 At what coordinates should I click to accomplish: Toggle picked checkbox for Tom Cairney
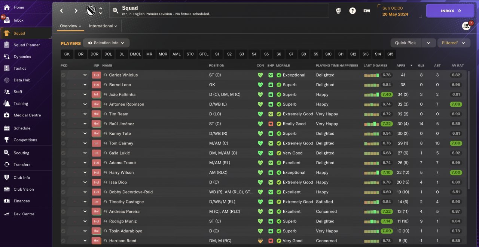point(63,143)
